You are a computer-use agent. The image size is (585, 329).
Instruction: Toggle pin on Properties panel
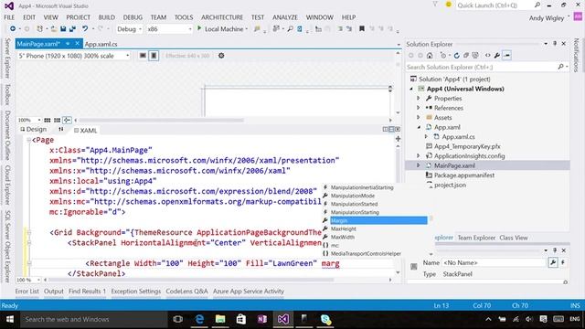click(555, 250)
